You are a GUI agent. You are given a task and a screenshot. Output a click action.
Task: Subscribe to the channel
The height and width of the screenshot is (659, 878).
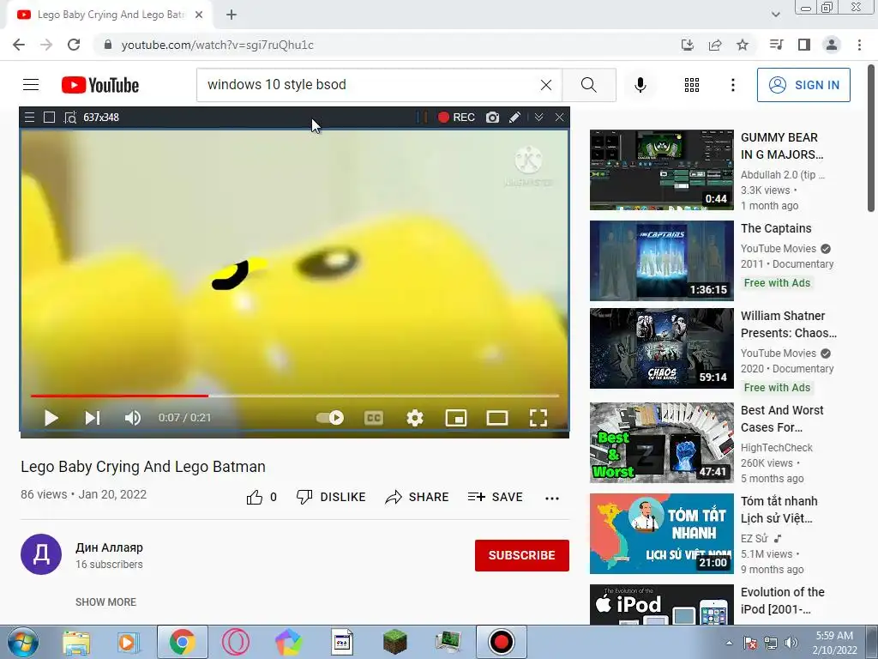(x=522, y=555)
